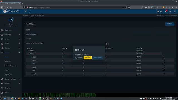Click Firefox back button
Image resolution: width=178 pixels, height=100 pixels.
(x=2, y=7)
